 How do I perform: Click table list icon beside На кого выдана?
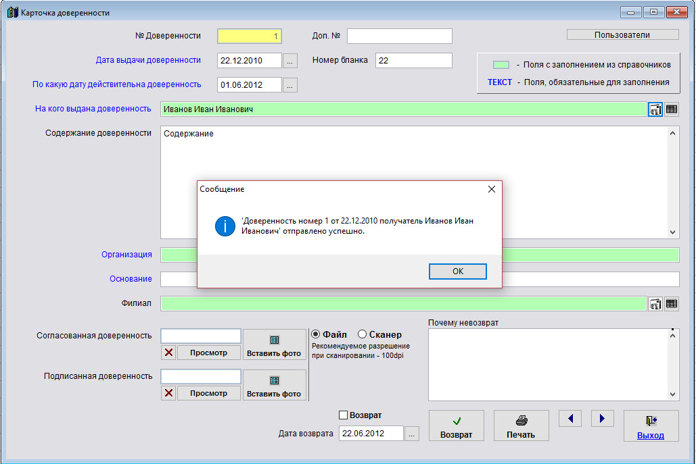tap(672, 109)
